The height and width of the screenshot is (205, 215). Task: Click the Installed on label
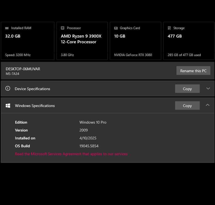(25, 138)
